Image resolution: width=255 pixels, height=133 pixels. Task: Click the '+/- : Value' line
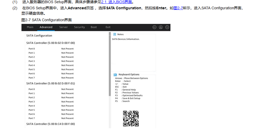pos(122,84)
